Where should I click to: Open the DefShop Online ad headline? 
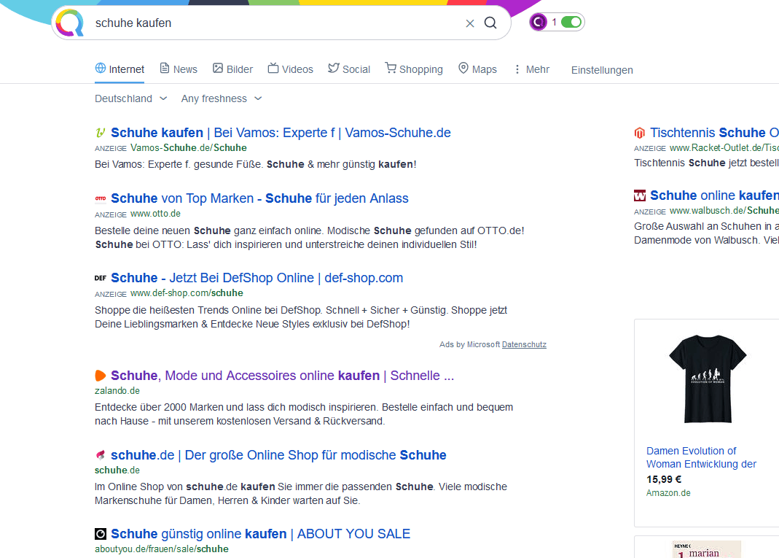[257, 277]
